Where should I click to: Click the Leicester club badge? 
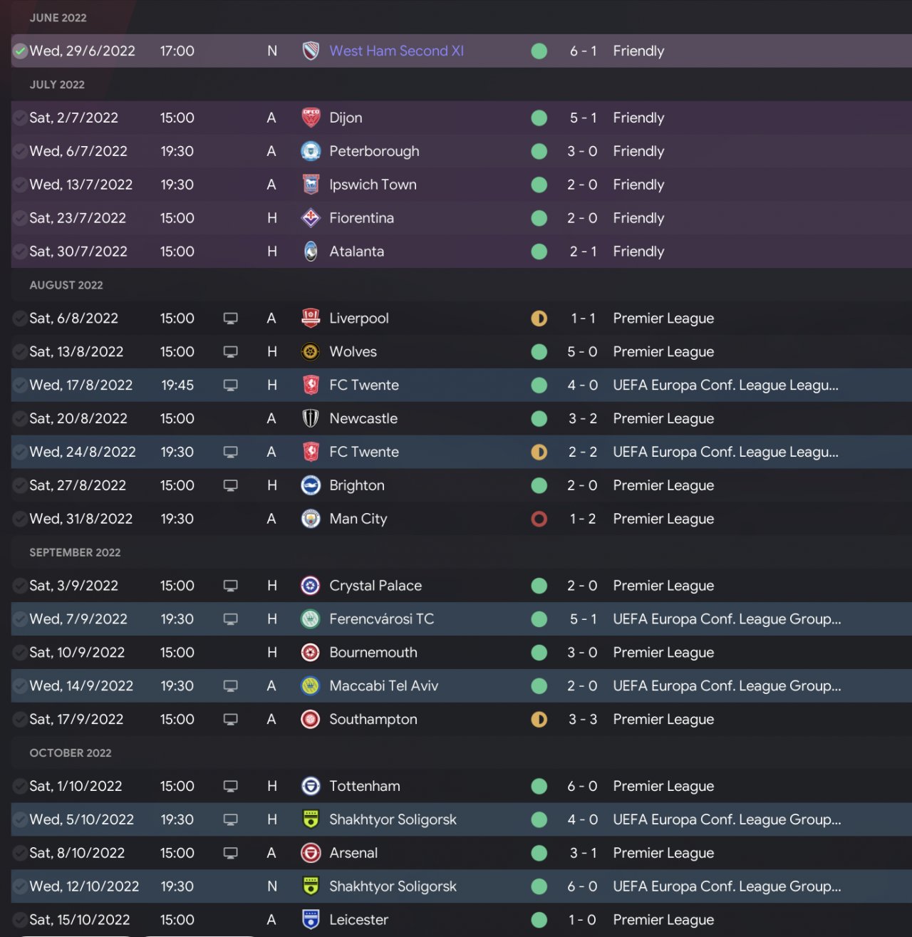pos(311,920)
